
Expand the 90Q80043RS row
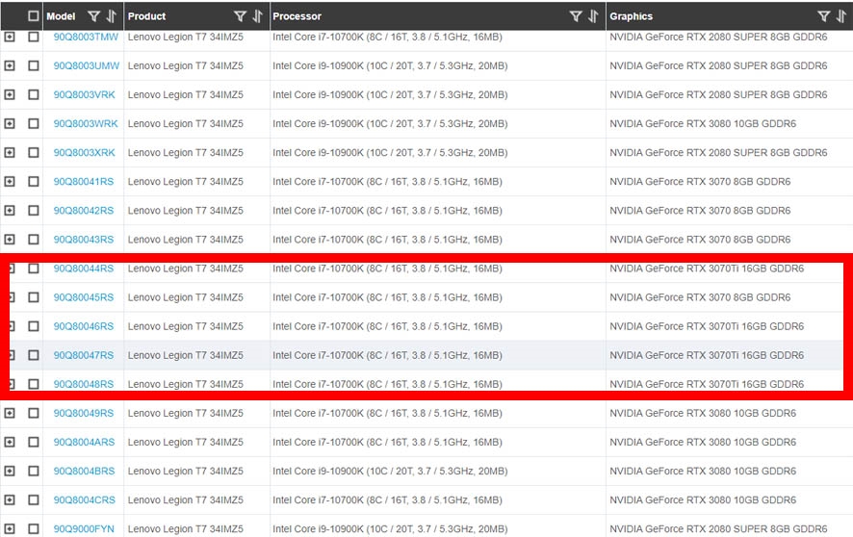10,240
